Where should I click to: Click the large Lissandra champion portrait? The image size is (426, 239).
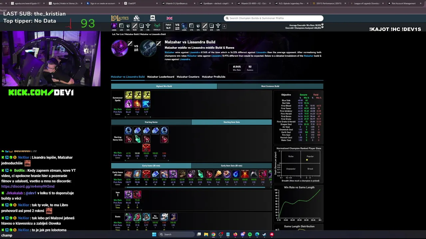click(148, 48)
